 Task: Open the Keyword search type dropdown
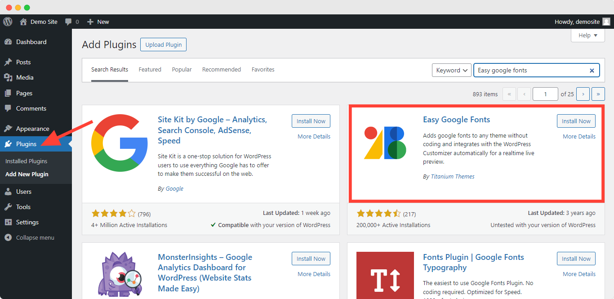point(452,70)
